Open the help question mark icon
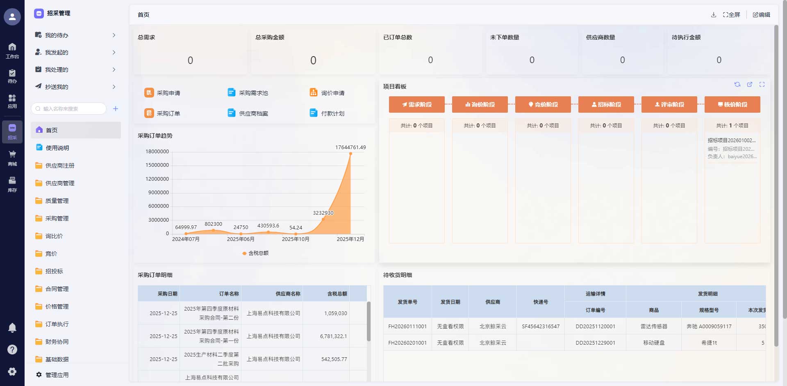787x386 pixels. tap(12, 350)
